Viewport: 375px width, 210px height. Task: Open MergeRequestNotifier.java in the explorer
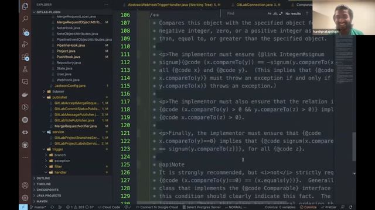pos(76,126)
